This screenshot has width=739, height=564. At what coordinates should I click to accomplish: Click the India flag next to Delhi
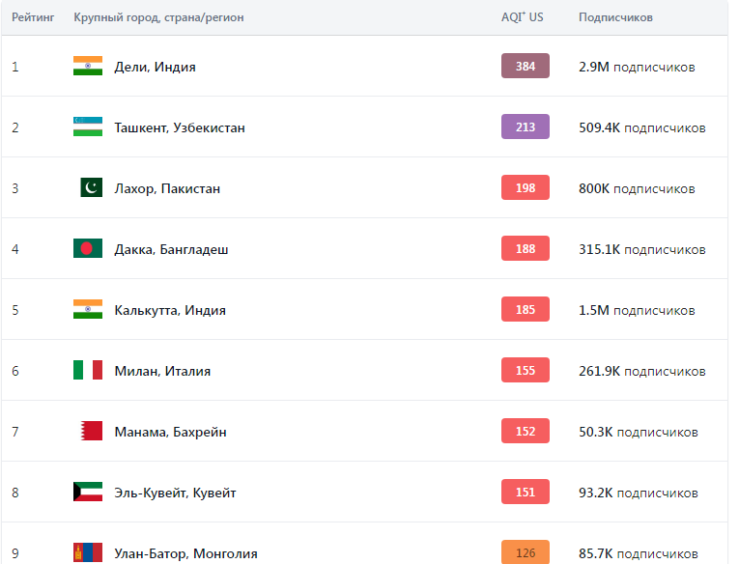click(88, 67)
